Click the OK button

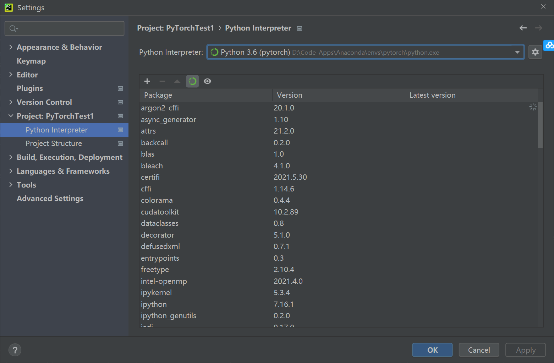tap(432, 350)
